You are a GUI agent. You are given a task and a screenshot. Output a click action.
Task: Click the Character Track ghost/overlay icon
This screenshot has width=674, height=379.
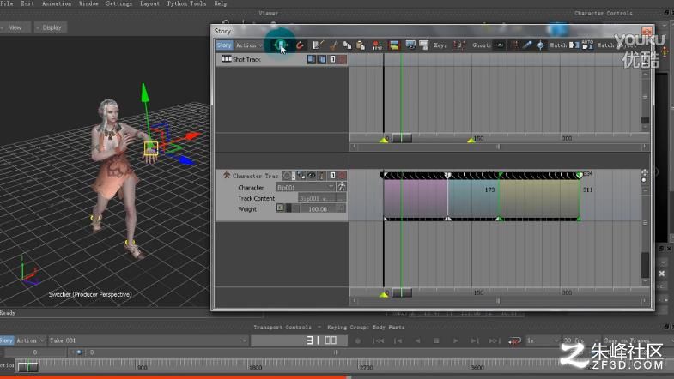click(x=301, y=176)
